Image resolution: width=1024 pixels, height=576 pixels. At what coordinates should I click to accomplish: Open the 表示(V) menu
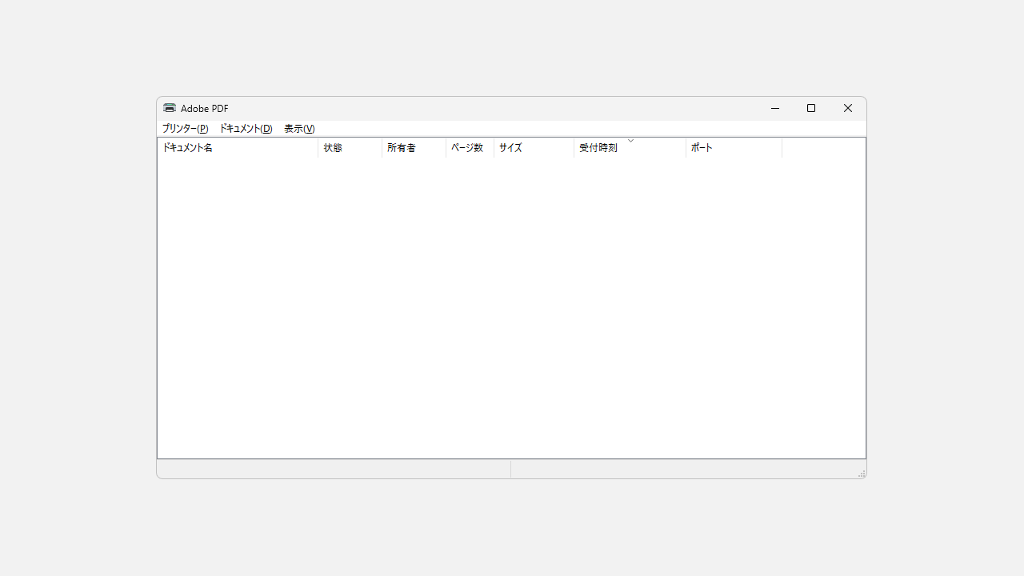click(299, 129)
